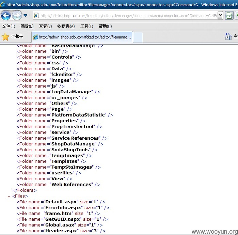Click the SndaShopTools folder entry
This screenshot has width=238, height=235.
click(57, 150)
